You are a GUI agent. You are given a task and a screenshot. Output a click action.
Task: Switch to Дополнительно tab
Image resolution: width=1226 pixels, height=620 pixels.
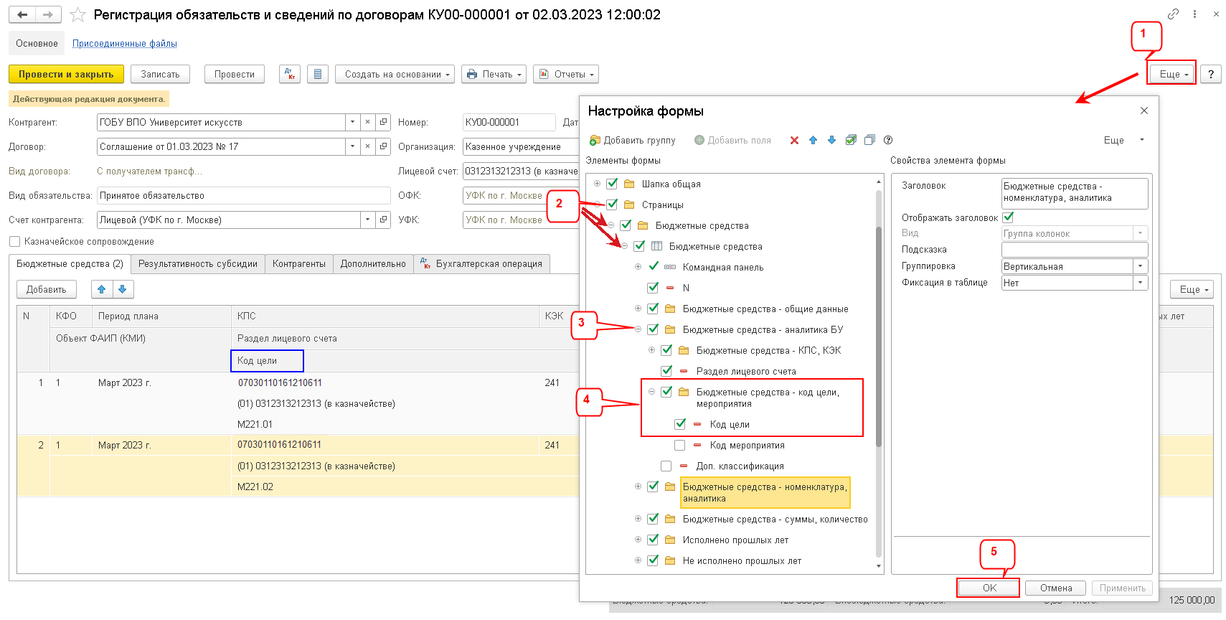click(373, 264)
